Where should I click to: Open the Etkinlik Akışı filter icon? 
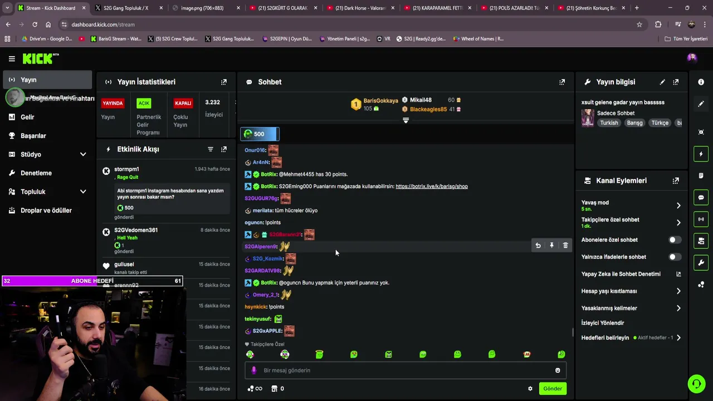[211, 149]
